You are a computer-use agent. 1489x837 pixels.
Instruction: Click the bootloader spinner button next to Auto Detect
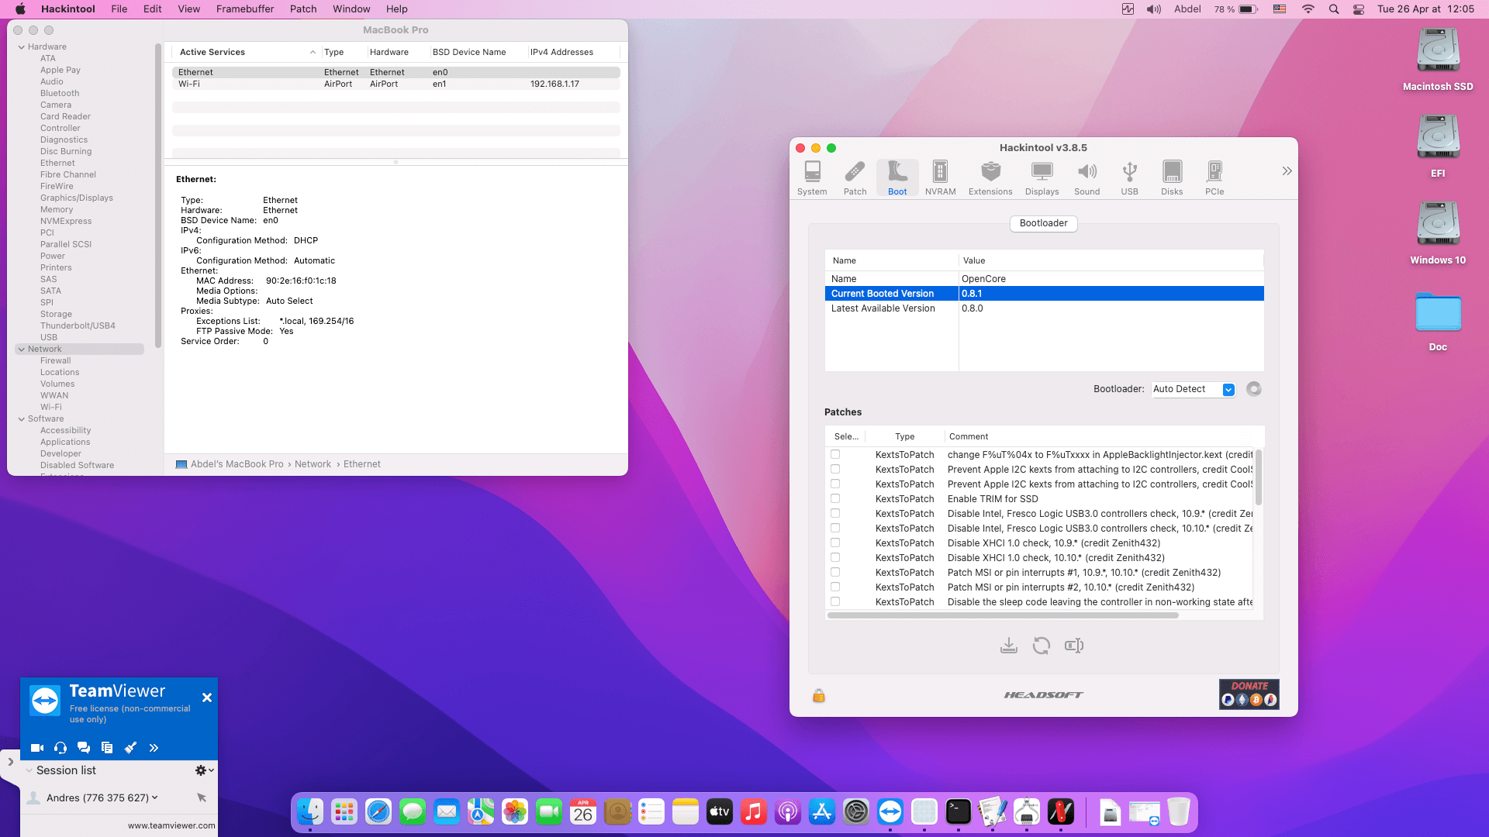coord(1253,389)
